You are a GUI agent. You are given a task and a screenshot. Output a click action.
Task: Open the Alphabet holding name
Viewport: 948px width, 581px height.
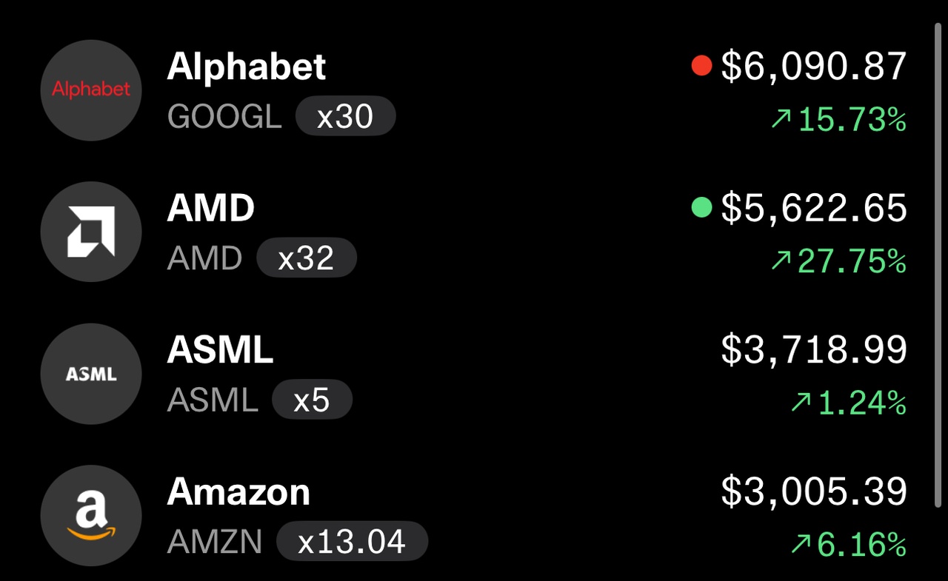pos(247,67)
